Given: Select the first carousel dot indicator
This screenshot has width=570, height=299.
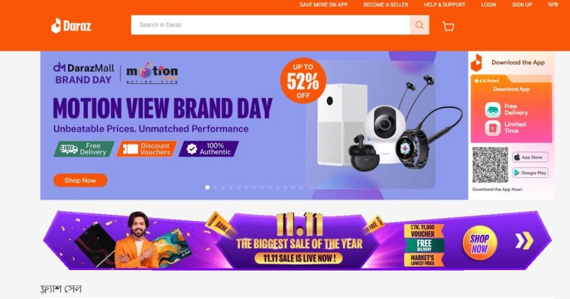Looking at the screenshot, I should 208,187.
